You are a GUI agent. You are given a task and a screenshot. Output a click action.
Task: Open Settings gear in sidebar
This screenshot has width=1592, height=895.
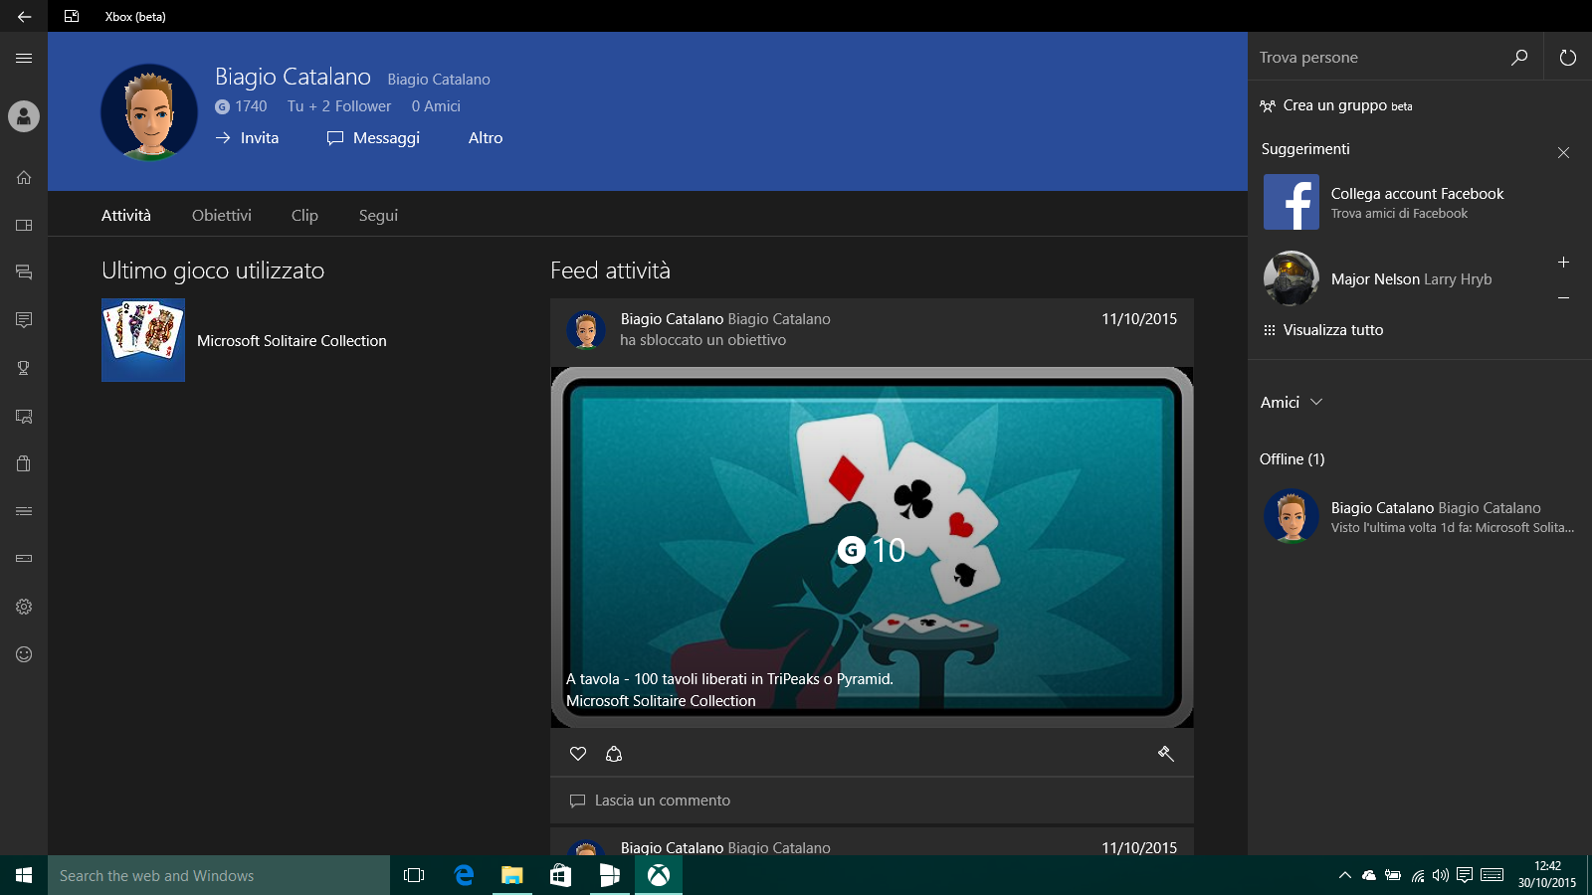pyautogui.click(x=24, y=607)
